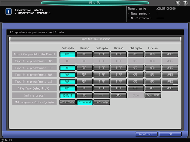Select JPEG for FTP file type
The width and height of the screenshot is (190, 142).
click(x=170, y=68)
